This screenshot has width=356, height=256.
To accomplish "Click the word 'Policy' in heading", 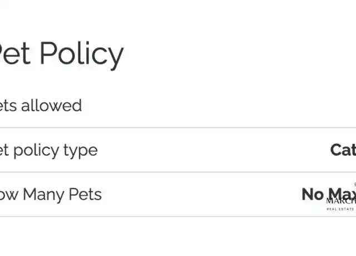I will tap(82, 55).
